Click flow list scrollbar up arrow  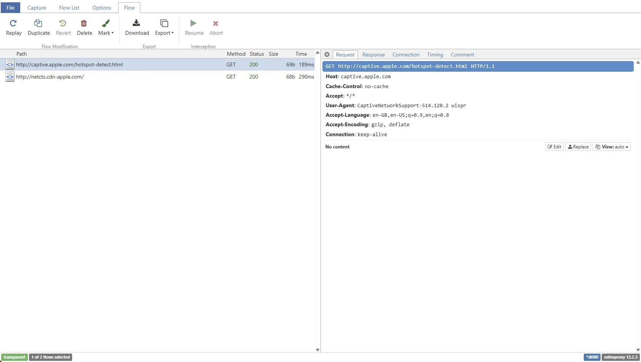tap(317, 53)
